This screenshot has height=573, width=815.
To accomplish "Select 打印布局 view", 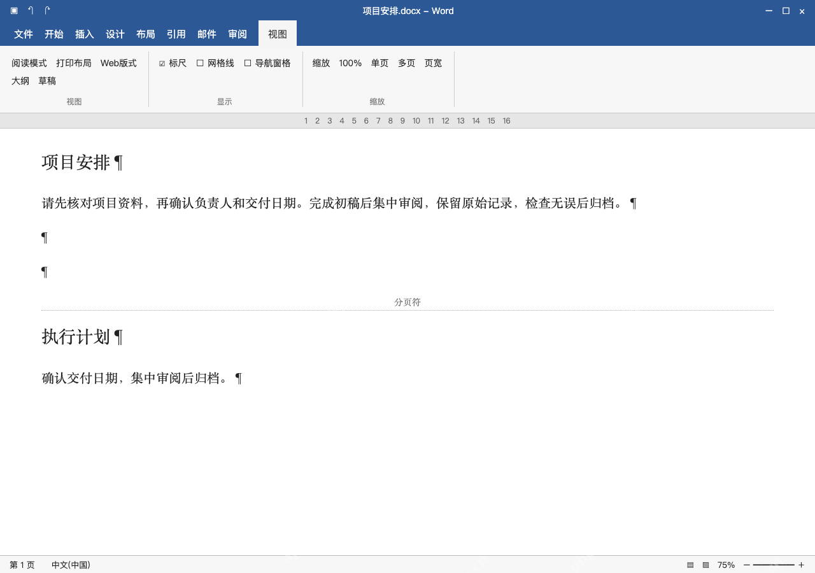I will [x=74, y=63].
